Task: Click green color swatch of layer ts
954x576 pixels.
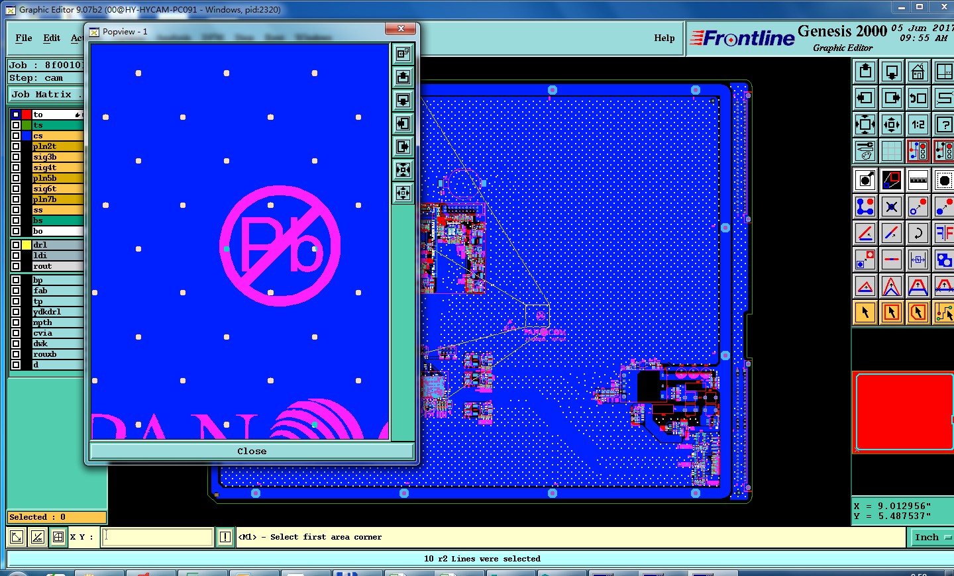Action: point(26,125)
